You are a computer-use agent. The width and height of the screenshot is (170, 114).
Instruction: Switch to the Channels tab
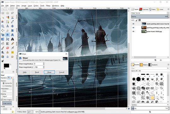point(144,9)
